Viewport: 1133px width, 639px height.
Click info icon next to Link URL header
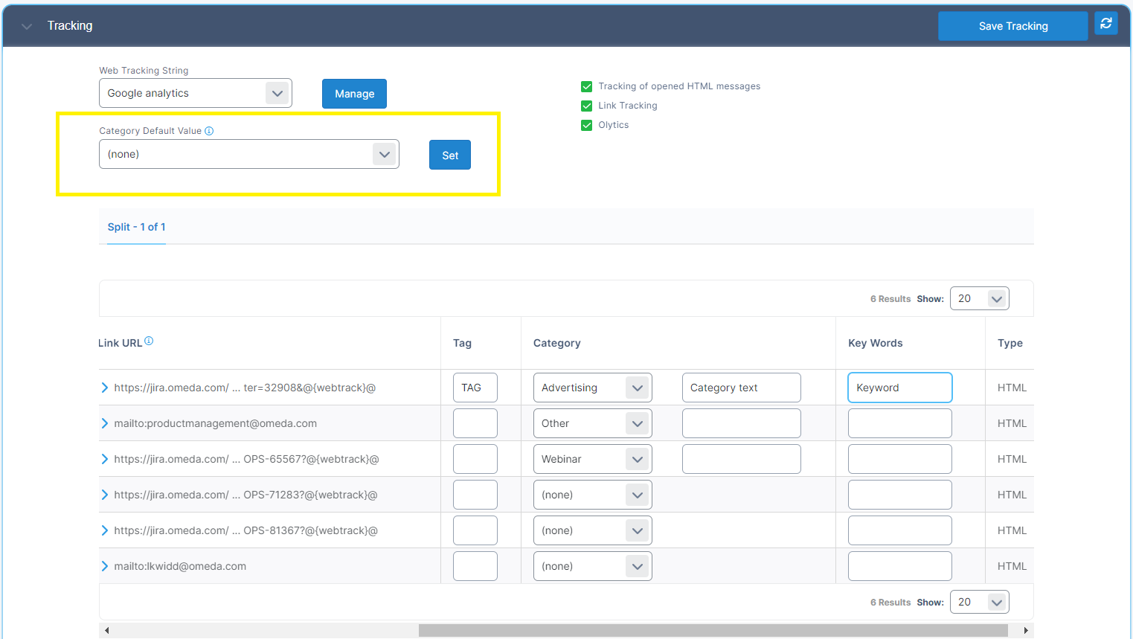pos(149,341)
